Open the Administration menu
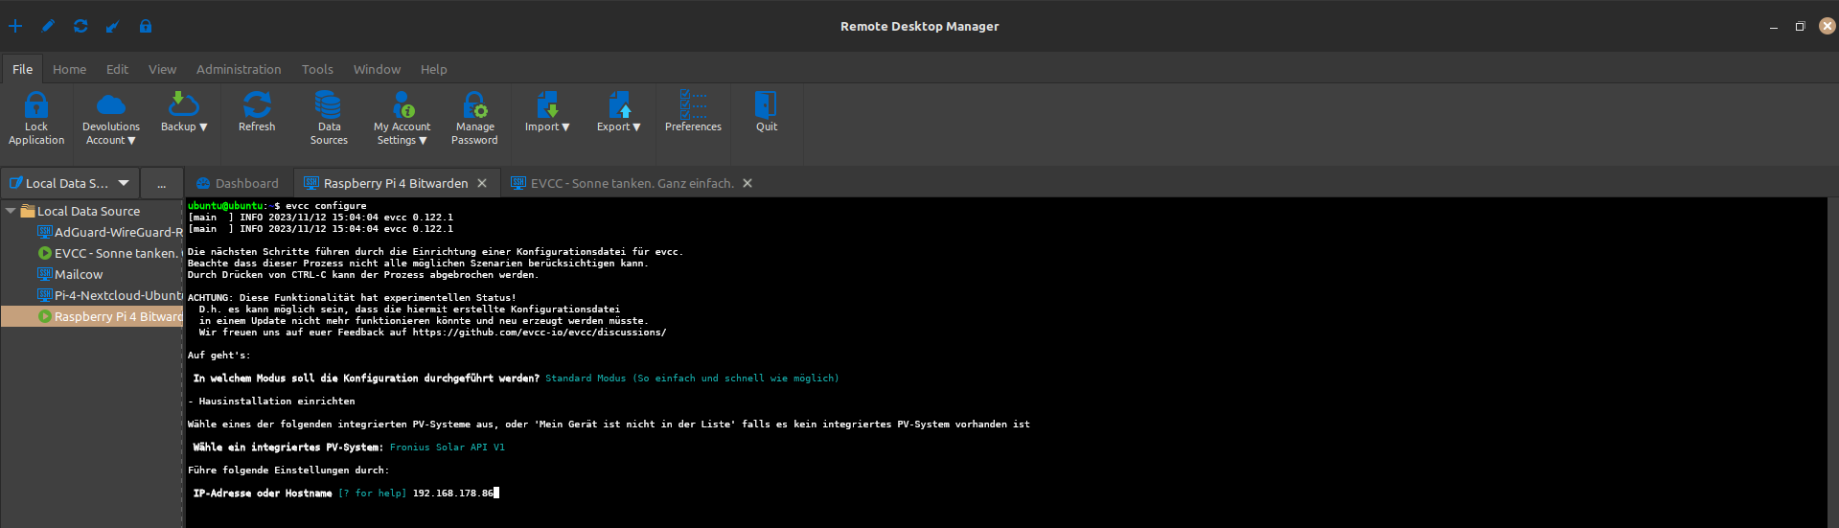1839x528 pixels. [x=239, y=69]
